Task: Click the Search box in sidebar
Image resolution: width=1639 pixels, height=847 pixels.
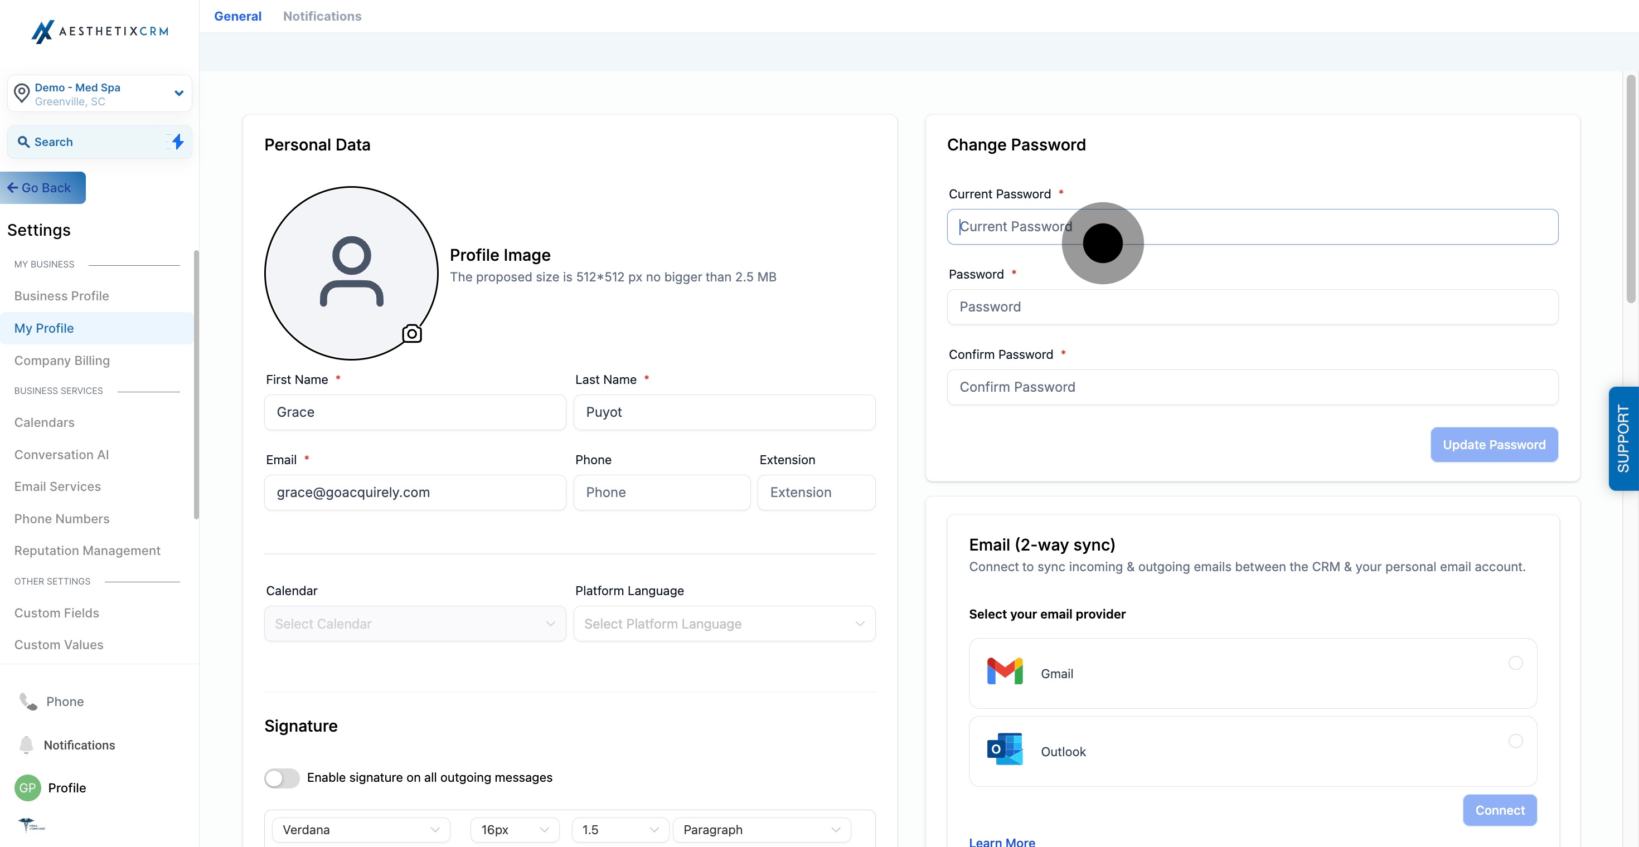Action: point(99,142)
